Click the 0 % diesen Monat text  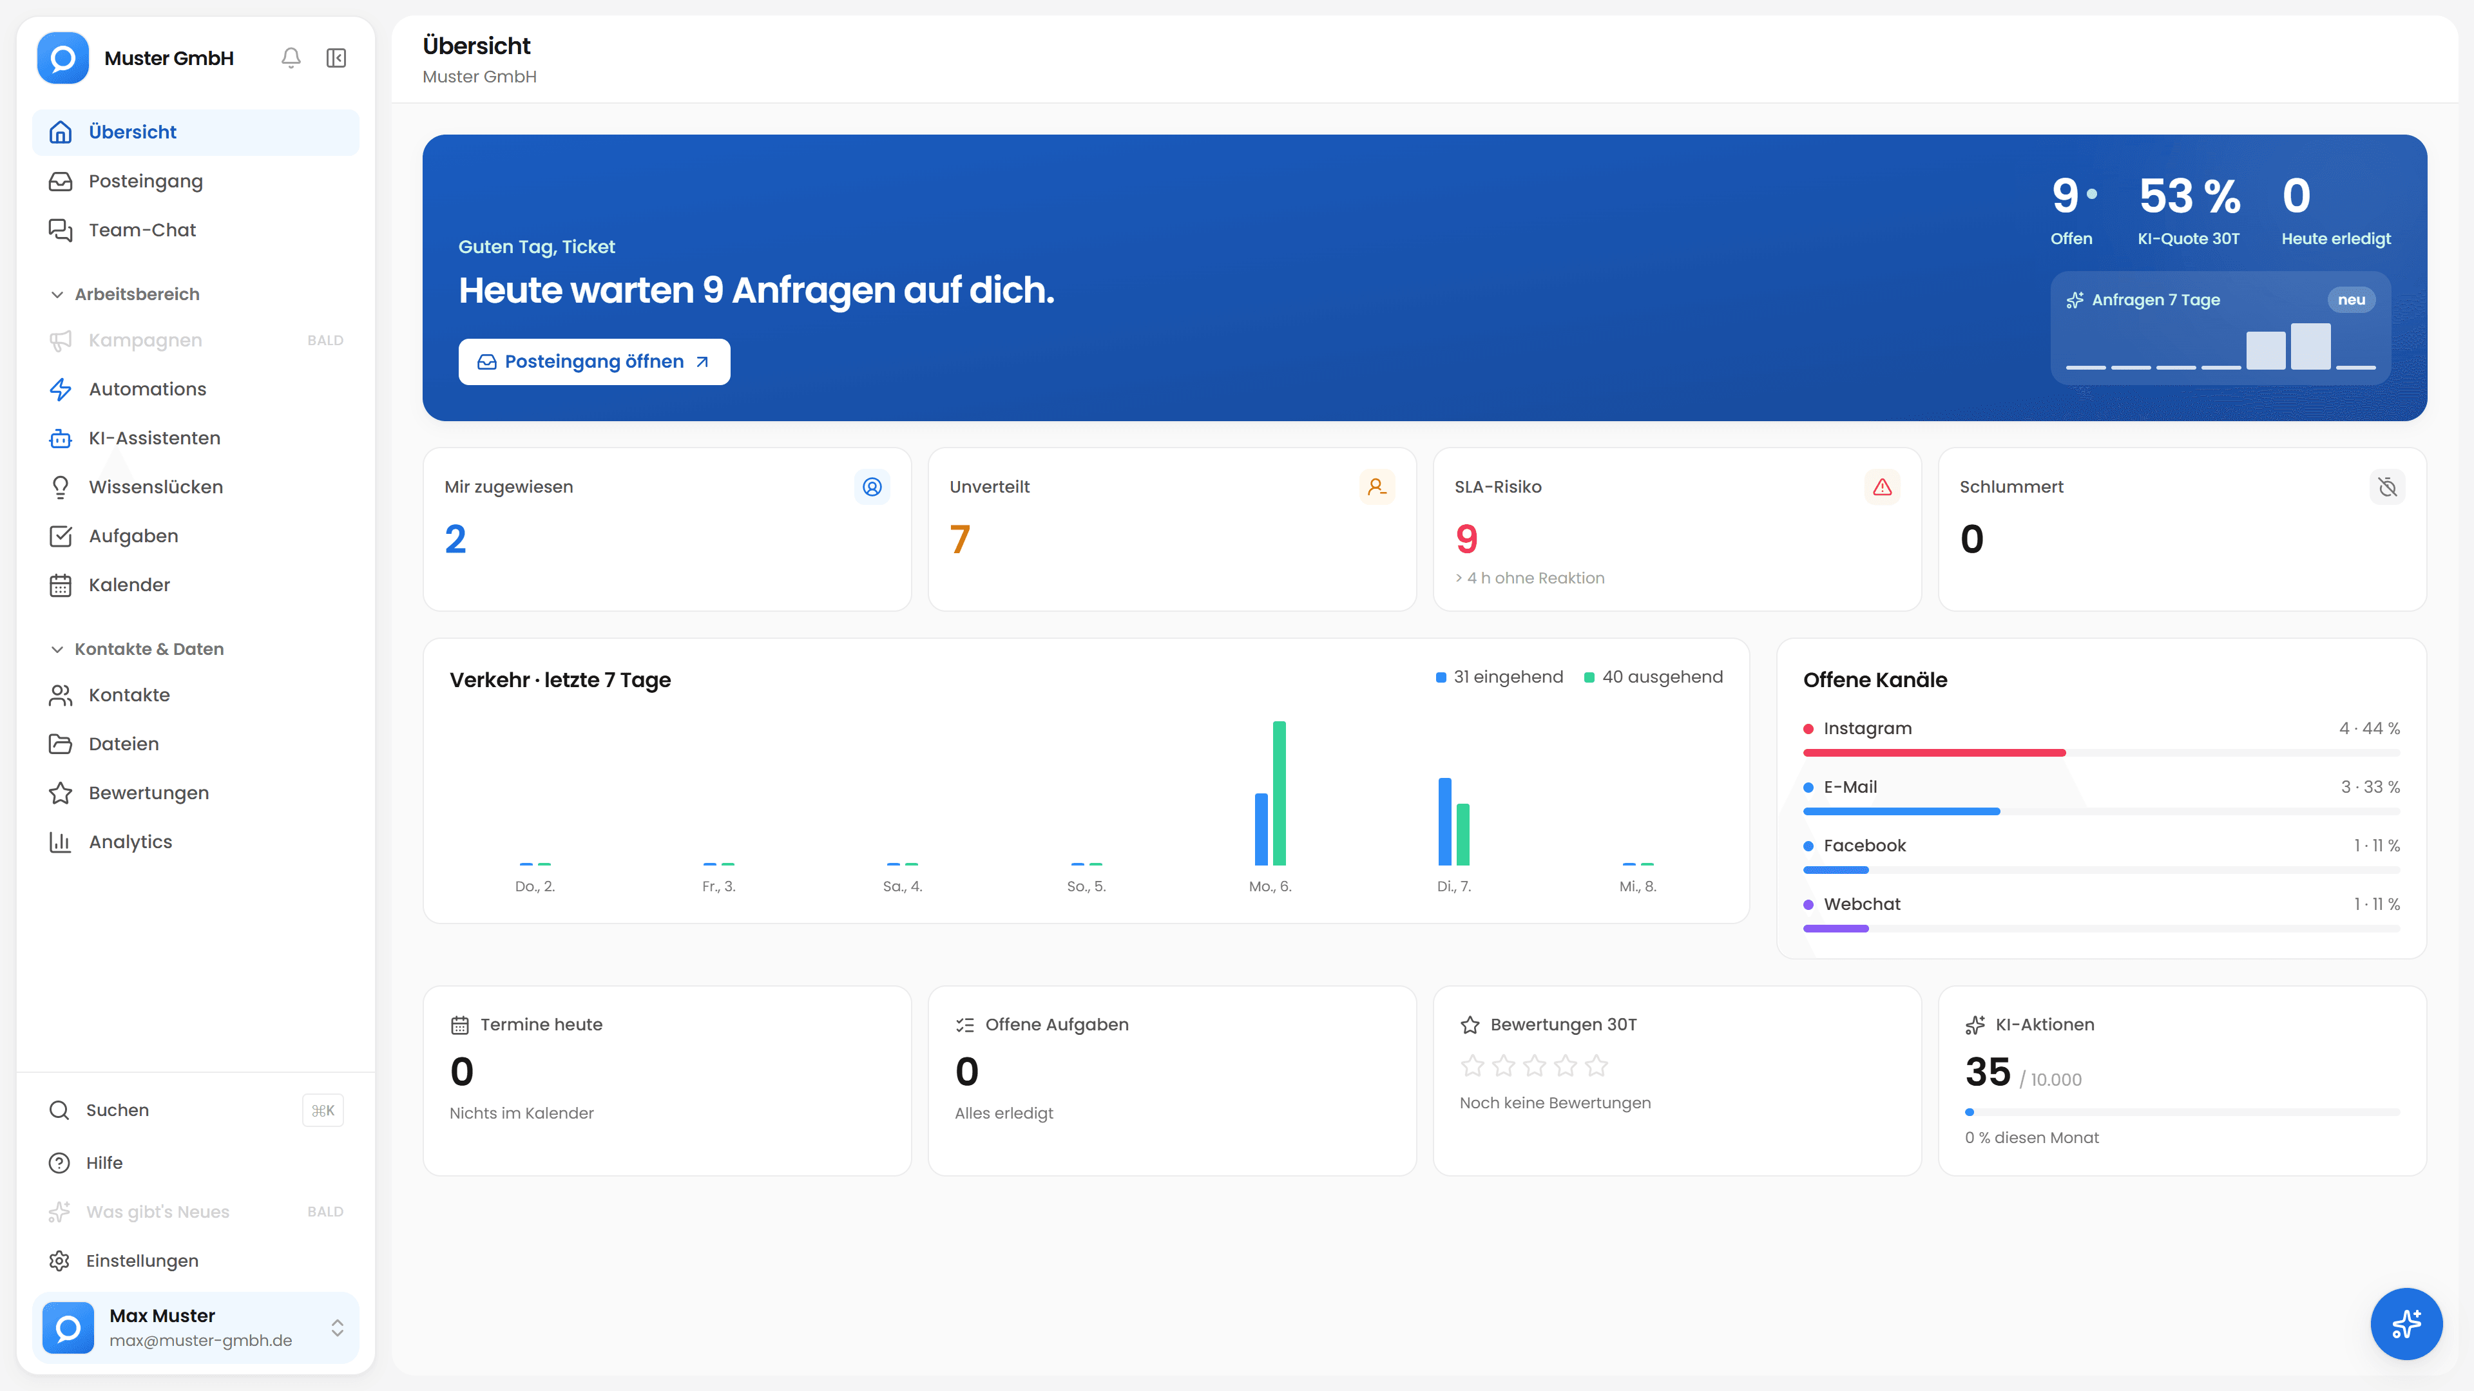[x=2031, y=1137]
